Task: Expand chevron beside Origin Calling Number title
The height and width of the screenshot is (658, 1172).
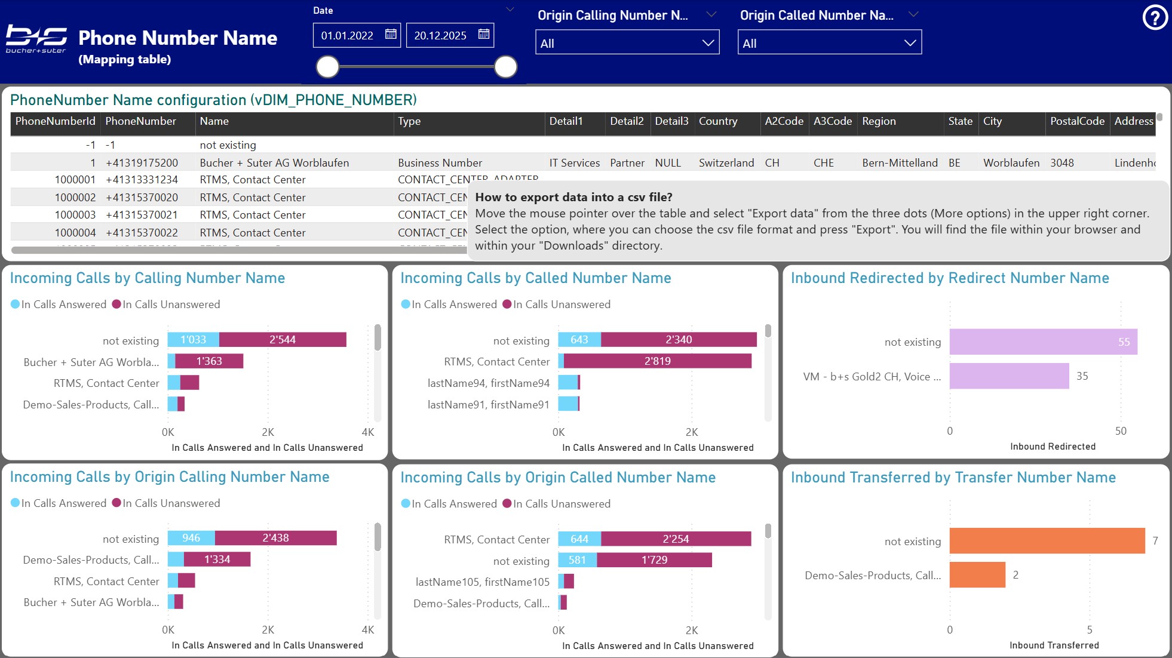Action: pos(711,14)
